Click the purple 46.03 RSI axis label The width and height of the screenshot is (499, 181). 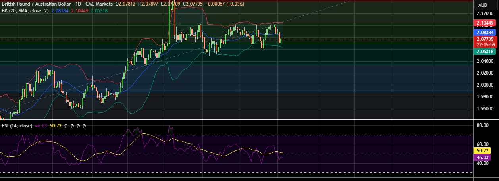coord(484,158)
